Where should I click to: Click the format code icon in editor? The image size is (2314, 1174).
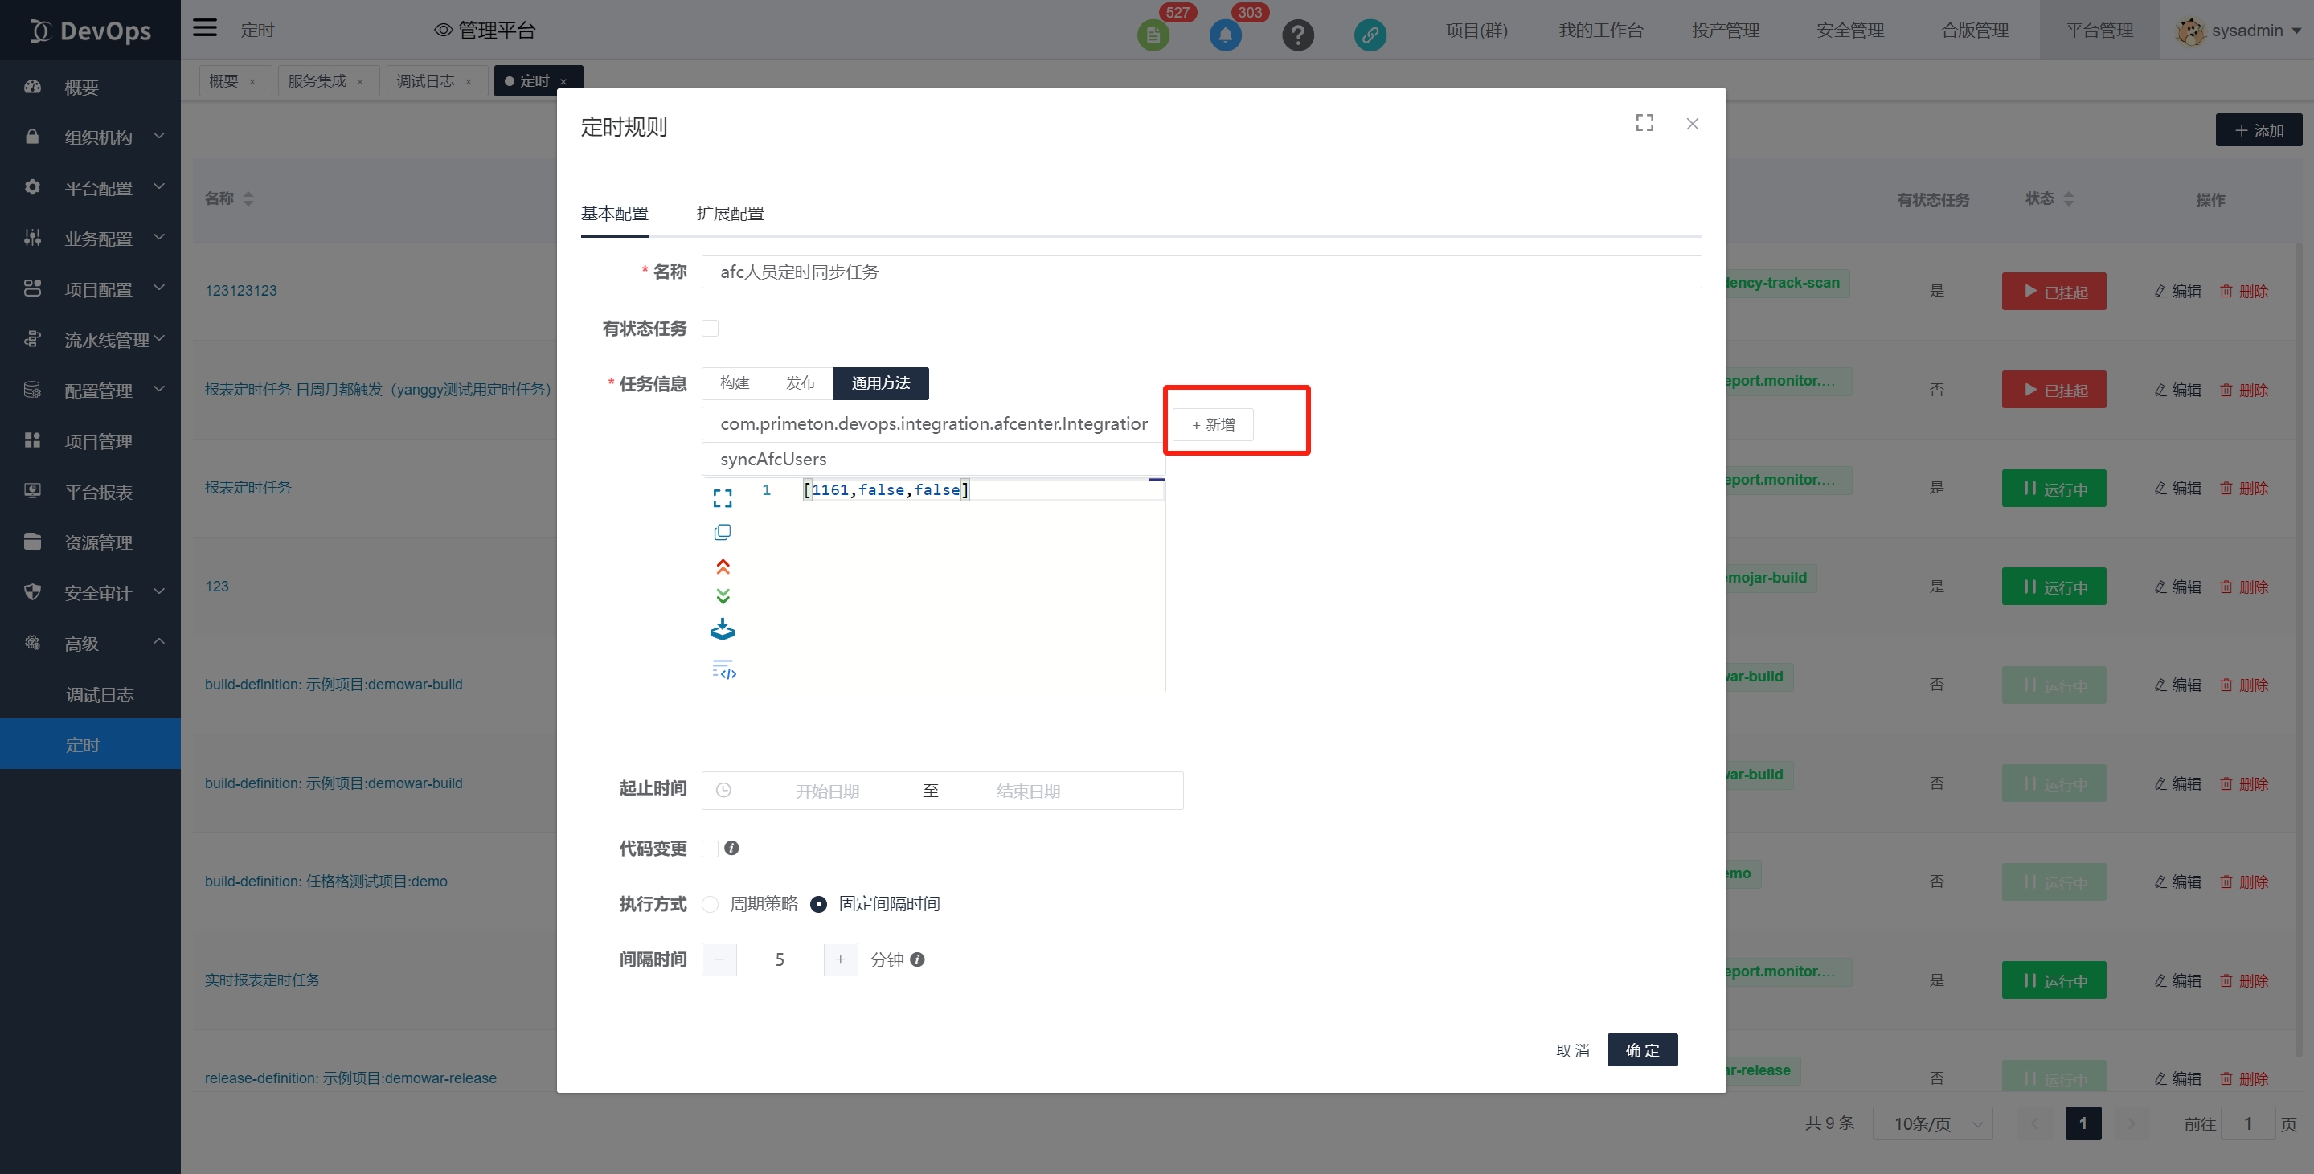pyautogui.click(x=724, y=670)
